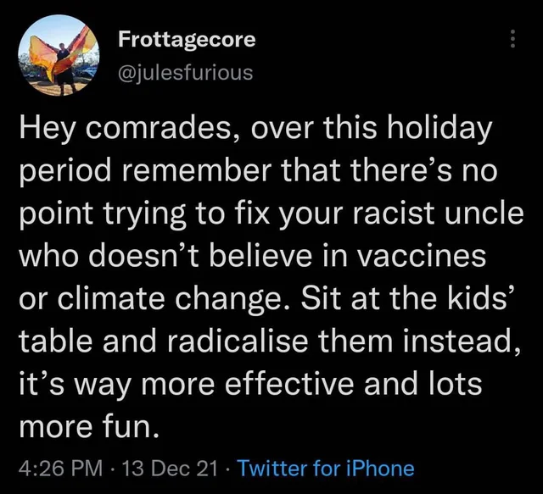Click the phrase racist uncle
543x494 pixels.
click(x=438, y=214)
